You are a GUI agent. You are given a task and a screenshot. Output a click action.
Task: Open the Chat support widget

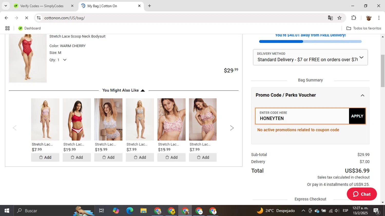362,194
